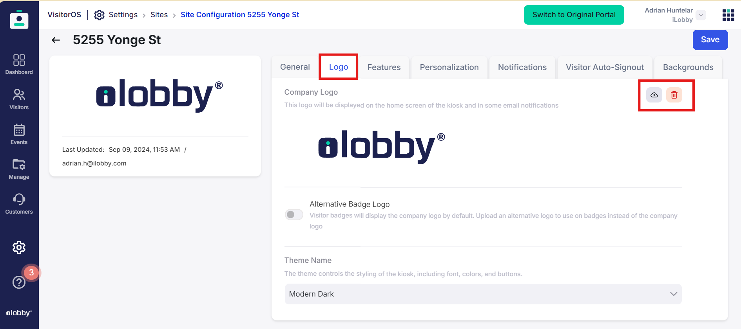The width and height of the screenshot is (741, 329).
Task: Click the Site Configuration 5255 Yonge St breadcrumb
Action: [240, 15]
